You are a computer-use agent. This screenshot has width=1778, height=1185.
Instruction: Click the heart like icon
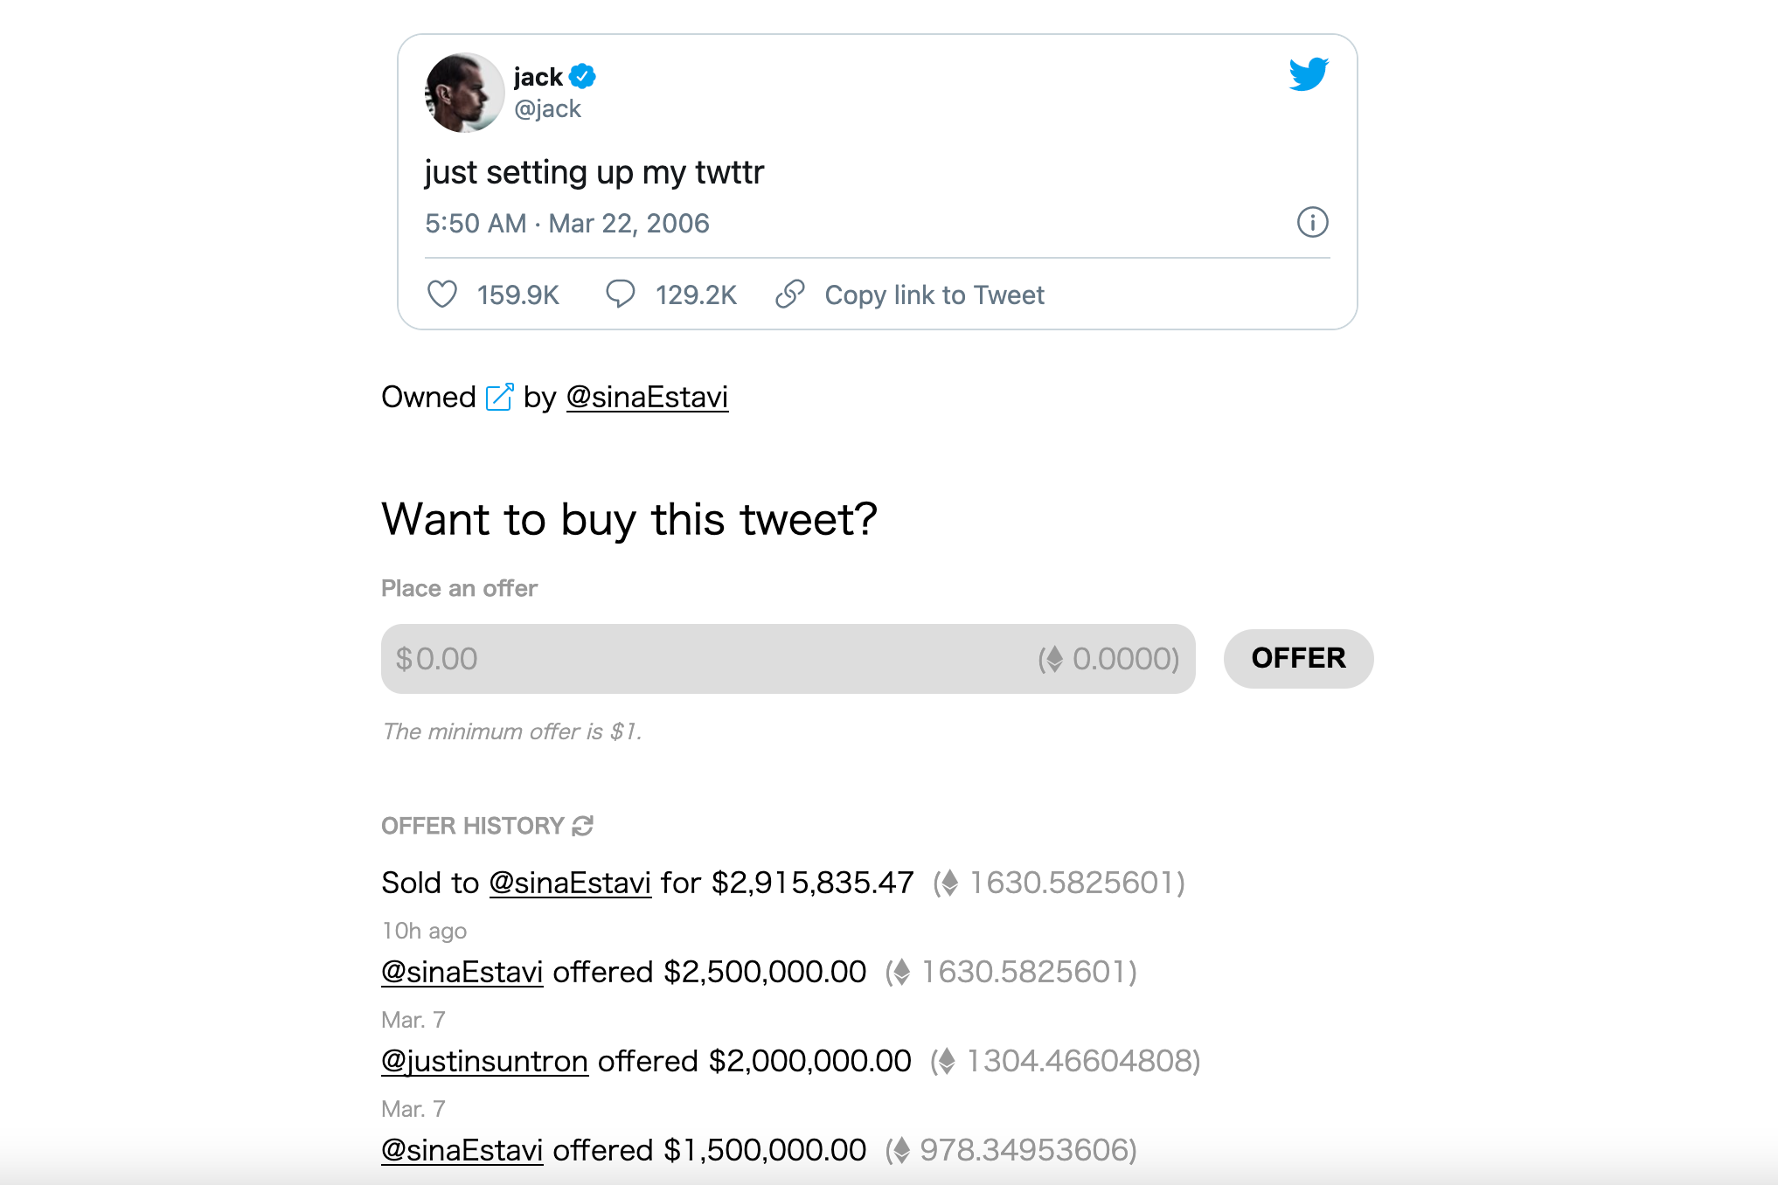(x=442, y=295)
